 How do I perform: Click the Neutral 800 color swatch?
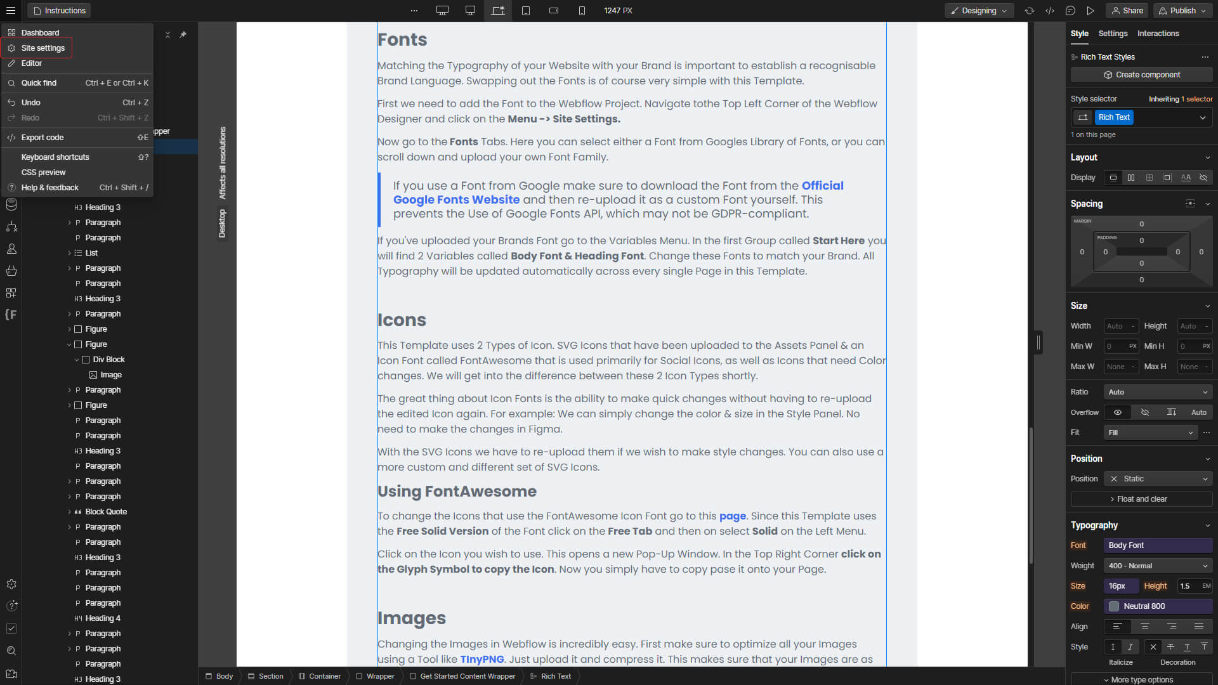click(1114, 606)
